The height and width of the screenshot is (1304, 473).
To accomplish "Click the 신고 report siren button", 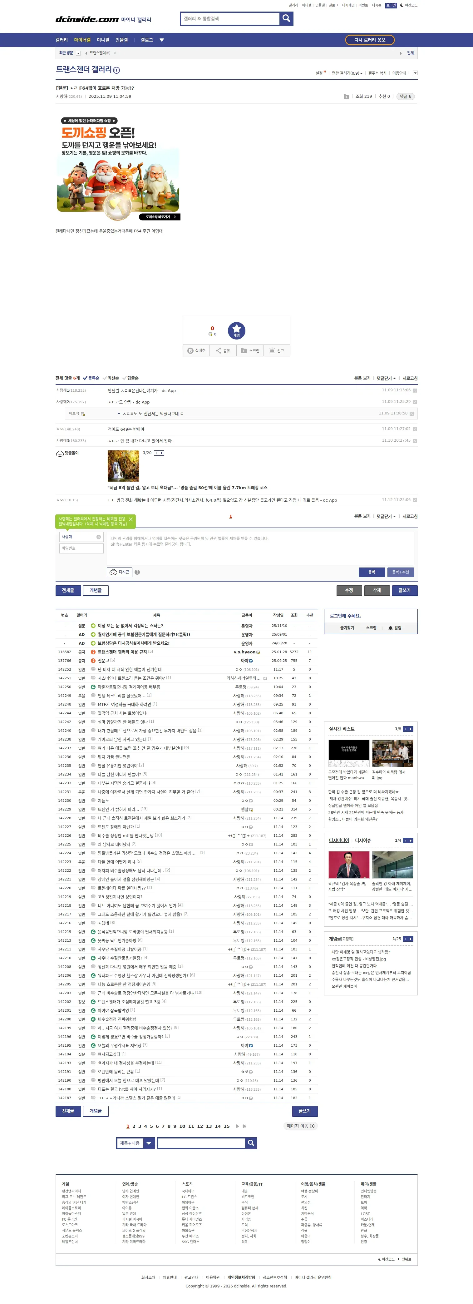I will [277, 350].
